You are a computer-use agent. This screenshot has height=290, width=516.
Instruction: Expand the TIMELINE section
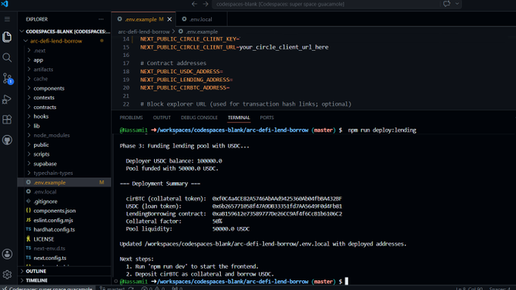[64, 280]
